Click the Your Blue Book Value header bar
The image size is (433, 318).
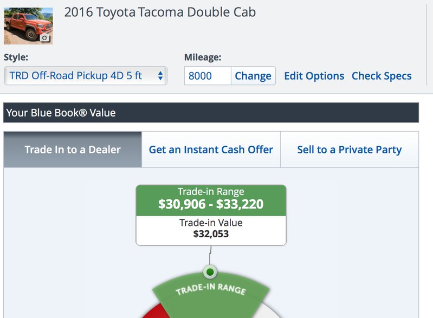(x=211, y=113)
